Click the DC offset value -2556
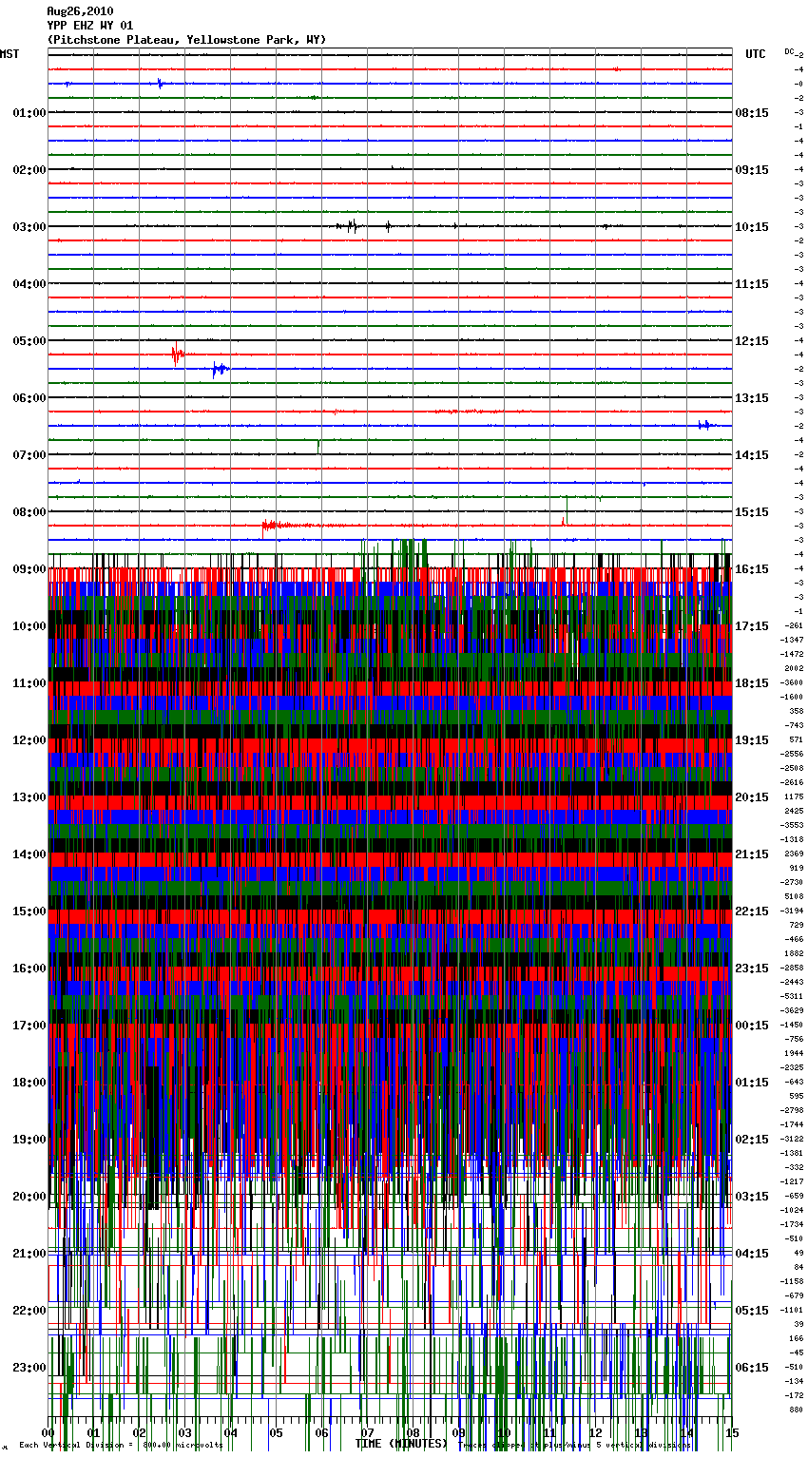The height and width of the screenshot is (1458, 808). click(x=792, y=755)
